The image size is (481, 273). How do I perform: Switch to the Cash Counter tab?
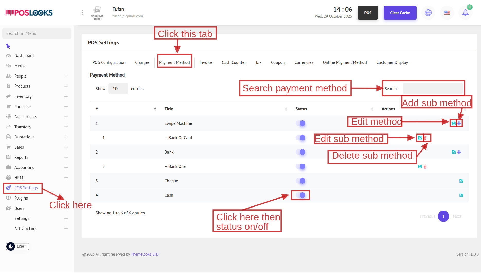pos(234,62)
